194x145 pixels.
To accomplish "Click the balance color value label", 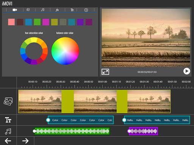I will point(65,33).
